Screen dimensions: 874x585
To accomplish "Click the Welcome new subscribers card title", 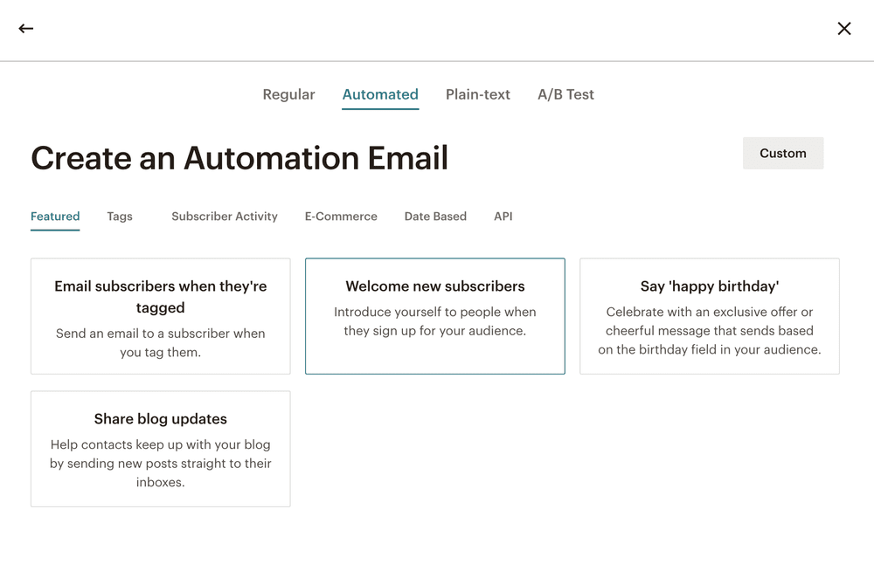I will click(434, 286).
